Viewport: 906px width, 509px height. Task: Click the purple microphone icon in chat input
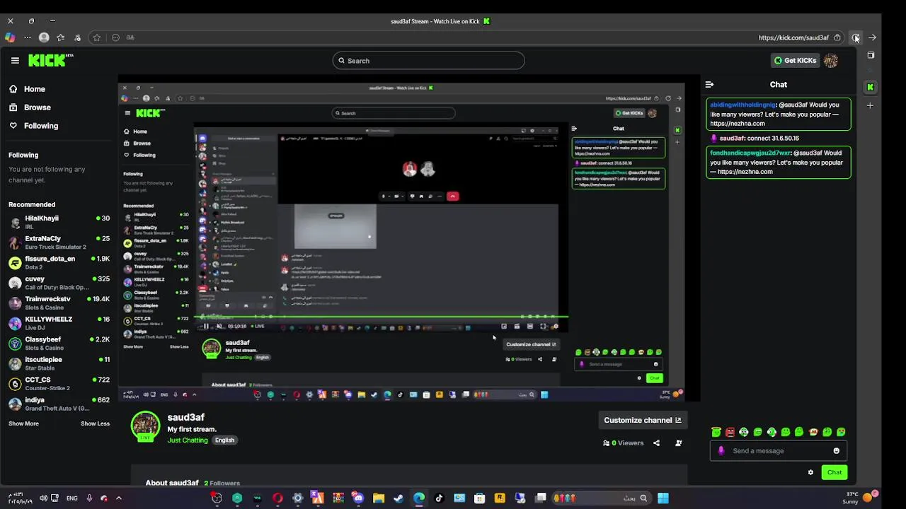coord(721,451)
